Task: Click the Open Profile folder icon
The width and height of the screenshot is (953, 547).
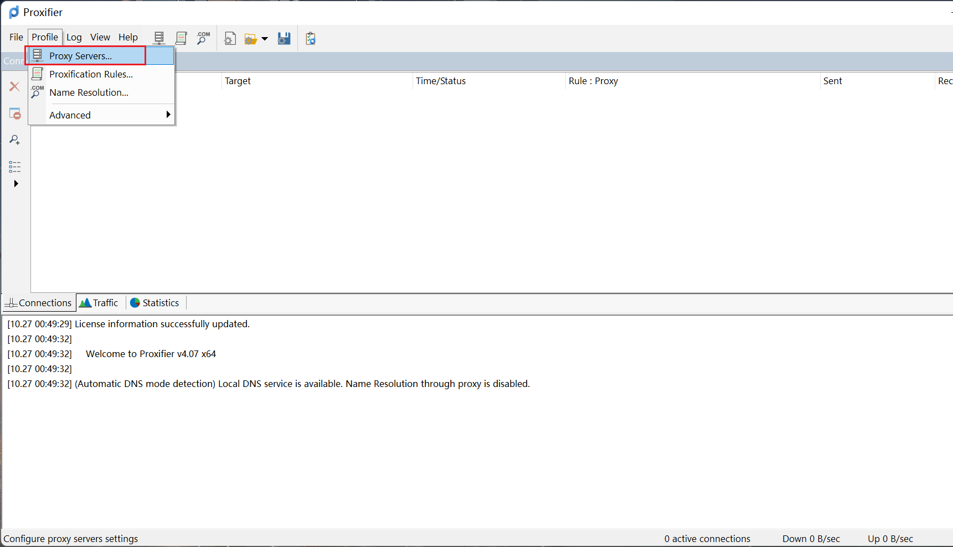Action: (x=251, y=39)
